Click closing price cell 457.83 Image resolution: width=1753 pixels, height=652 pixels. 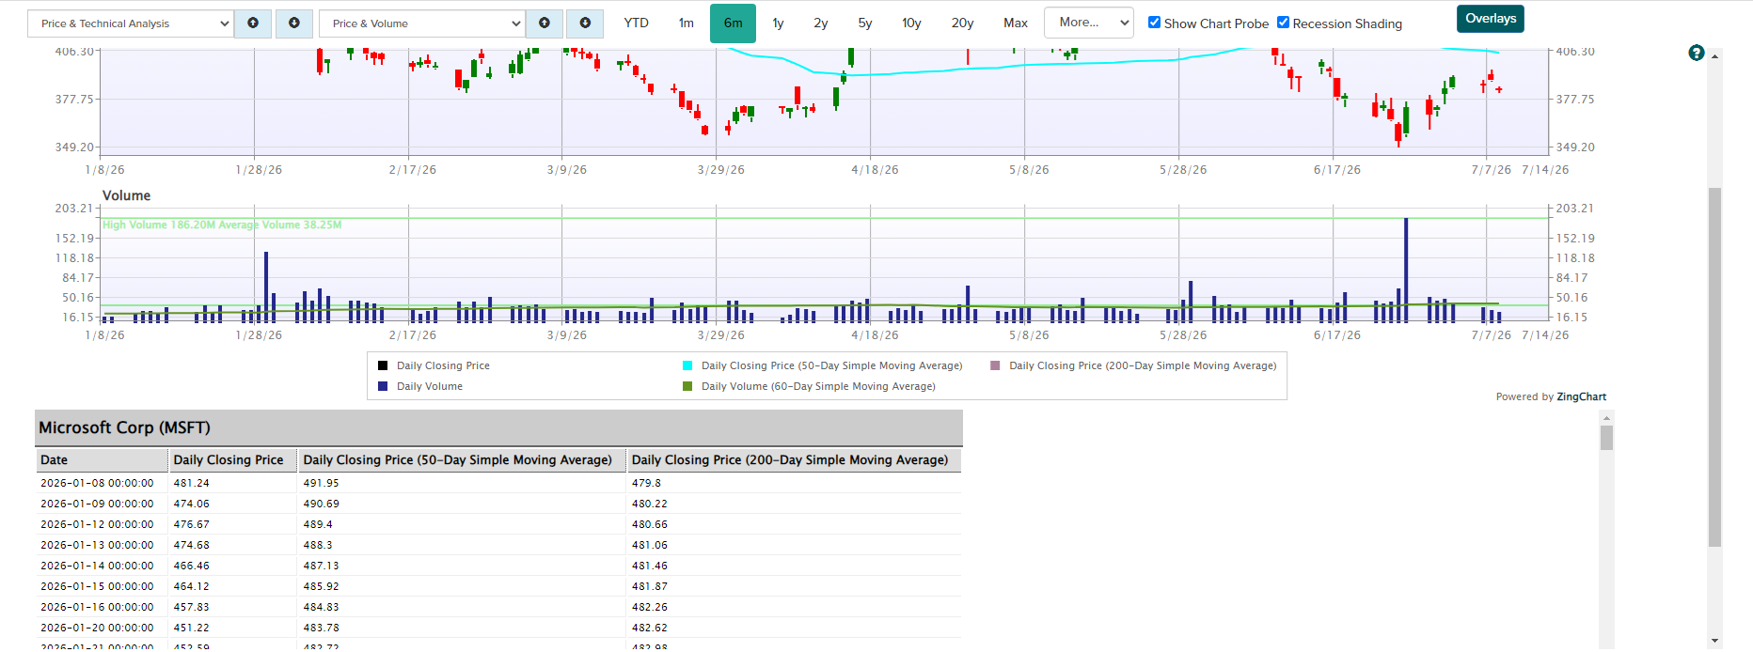tap(192, 607)
